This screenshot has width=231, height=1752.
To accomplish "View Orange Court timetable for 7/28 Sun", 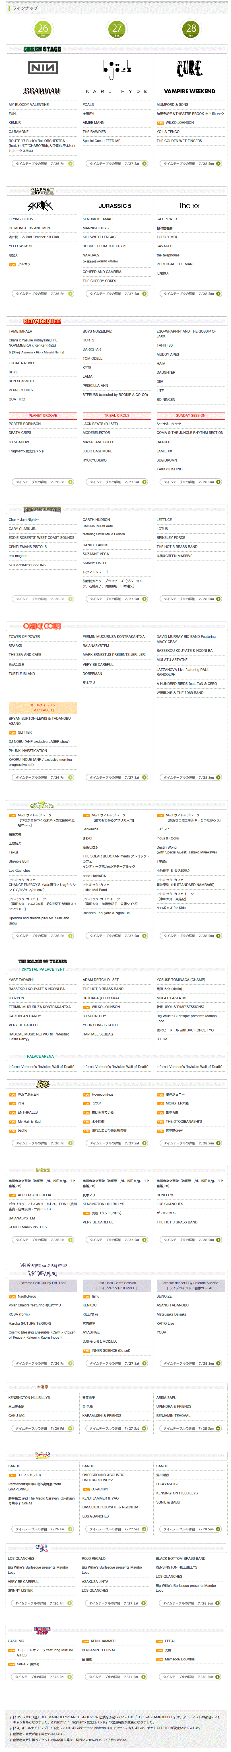I will pyautogui.click(x=191, y=777).
